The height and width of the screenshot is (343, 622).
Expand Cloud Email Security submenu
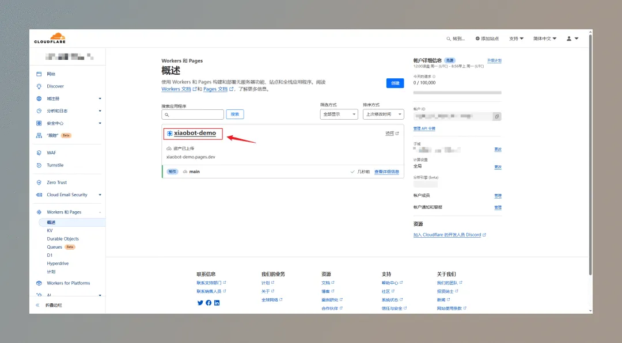point(100,195)
